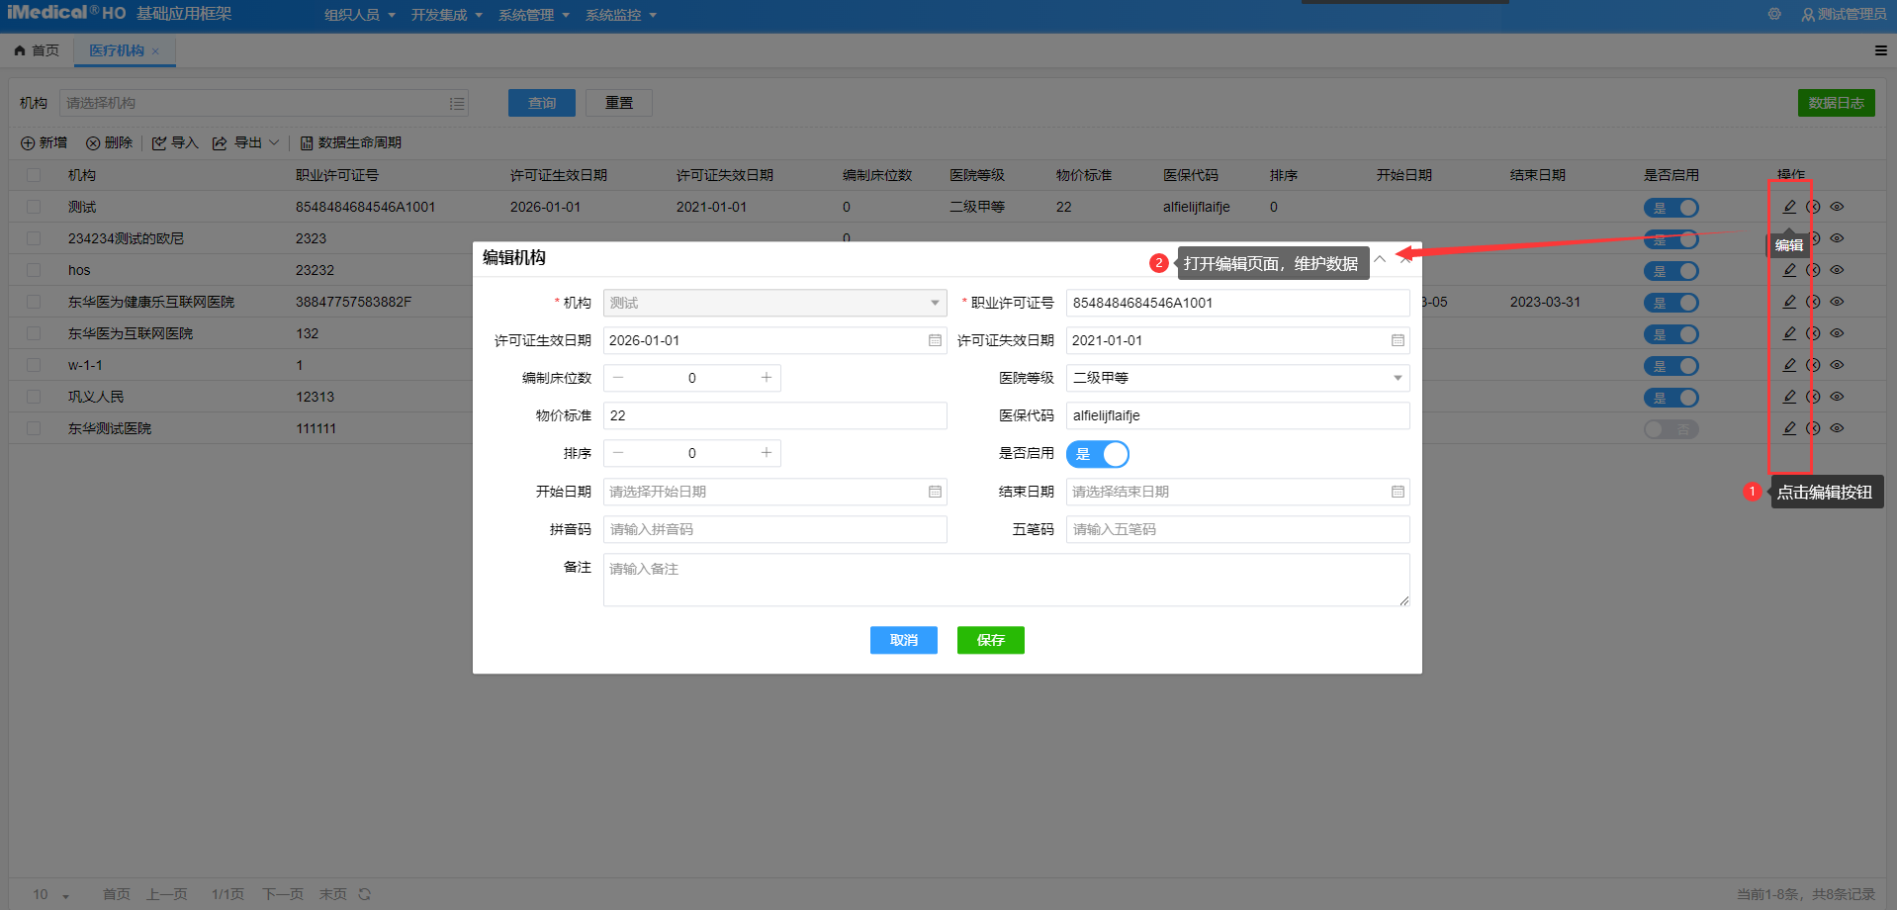Expand the 医院等级 dropdown
Screen dimensions: 1897x910
[1397, 378]
